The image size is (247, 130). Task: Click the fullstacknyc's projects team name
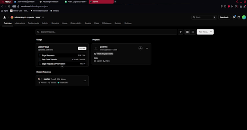24,17
